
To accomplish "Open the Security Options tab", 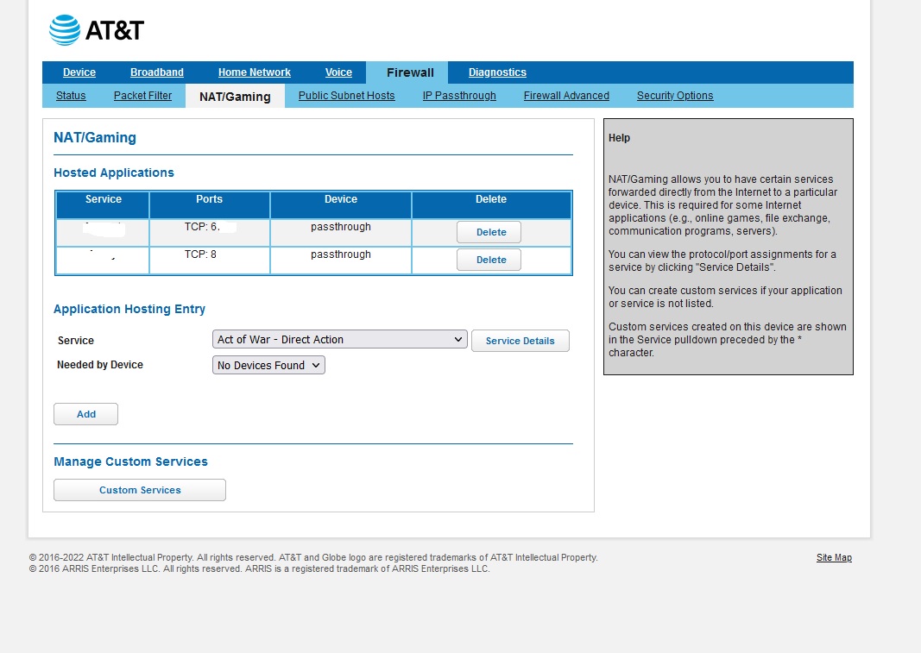I will pos(675,96).
